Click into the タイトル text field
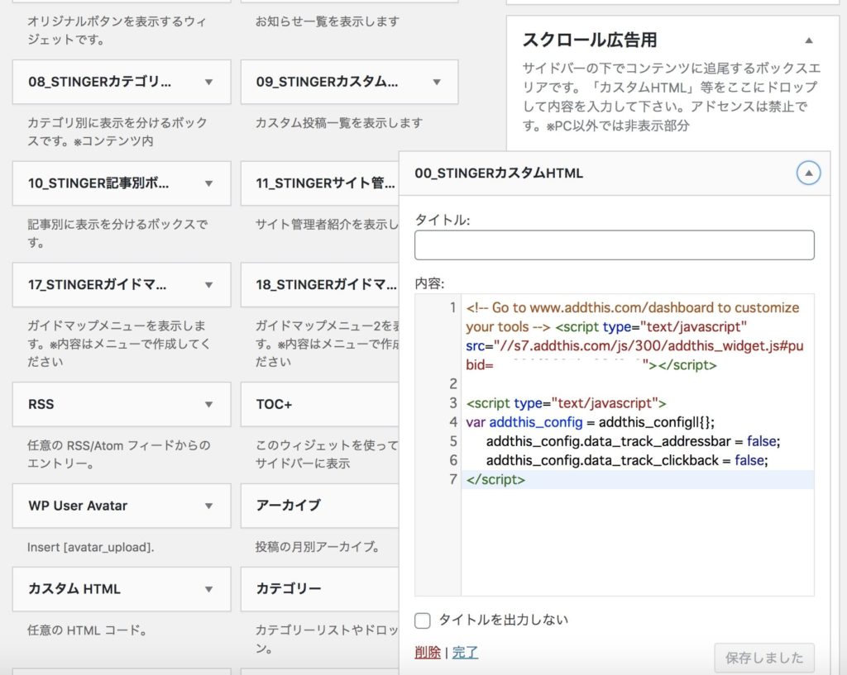The height and width of the screenshot is (675, 847). click(x=615, y=245)
